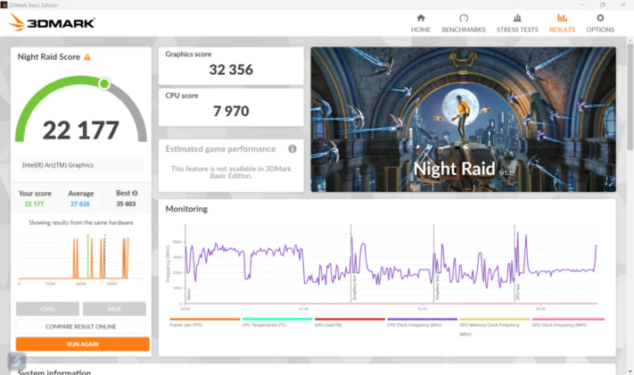Click Your score value 22 177
The image size is (634, 375).
34,204
